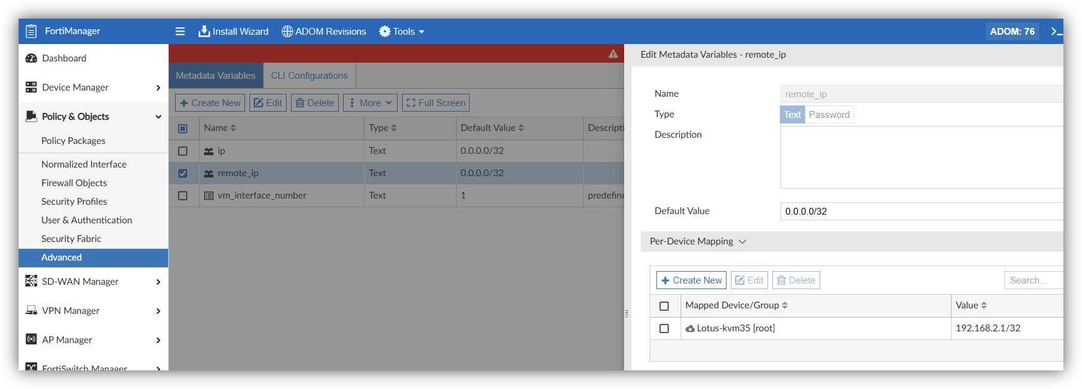Open the More dropdown menu
The width and height of the screenshot is (1082, 389).
(x=370, y=103)
